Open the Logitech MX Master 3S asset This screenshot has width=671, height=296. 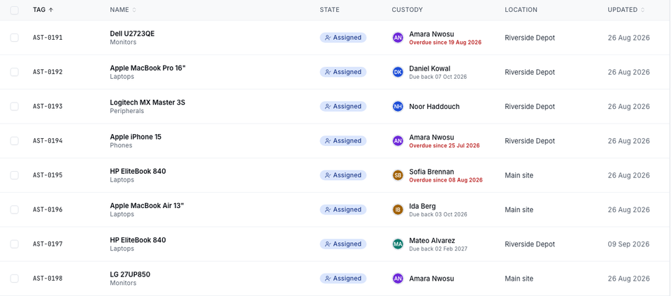[x=147, y=103]
